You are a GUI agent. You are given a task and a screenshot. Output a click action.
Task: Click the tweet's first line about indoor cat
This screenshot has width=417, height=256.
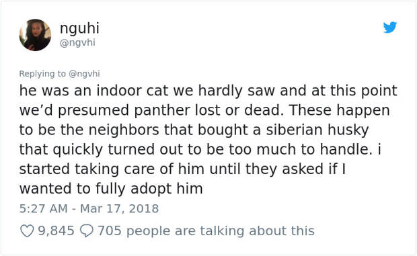tap(208, 91)
